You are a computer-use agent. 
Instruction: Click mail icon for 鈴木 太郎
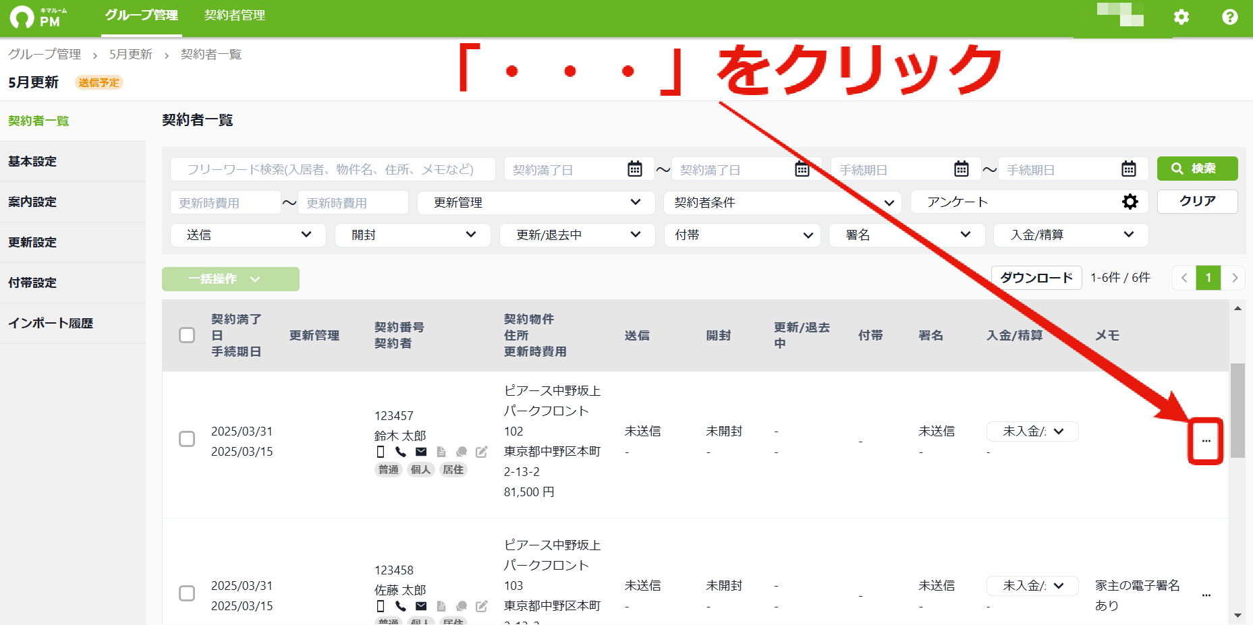click(x=421, y=452)
